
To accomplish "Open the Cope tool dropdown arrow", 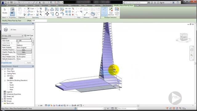I will (35, 9).
